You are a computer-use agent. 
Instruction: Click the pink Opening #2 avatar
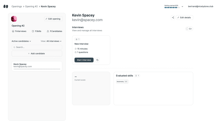(x=14, y=19)
